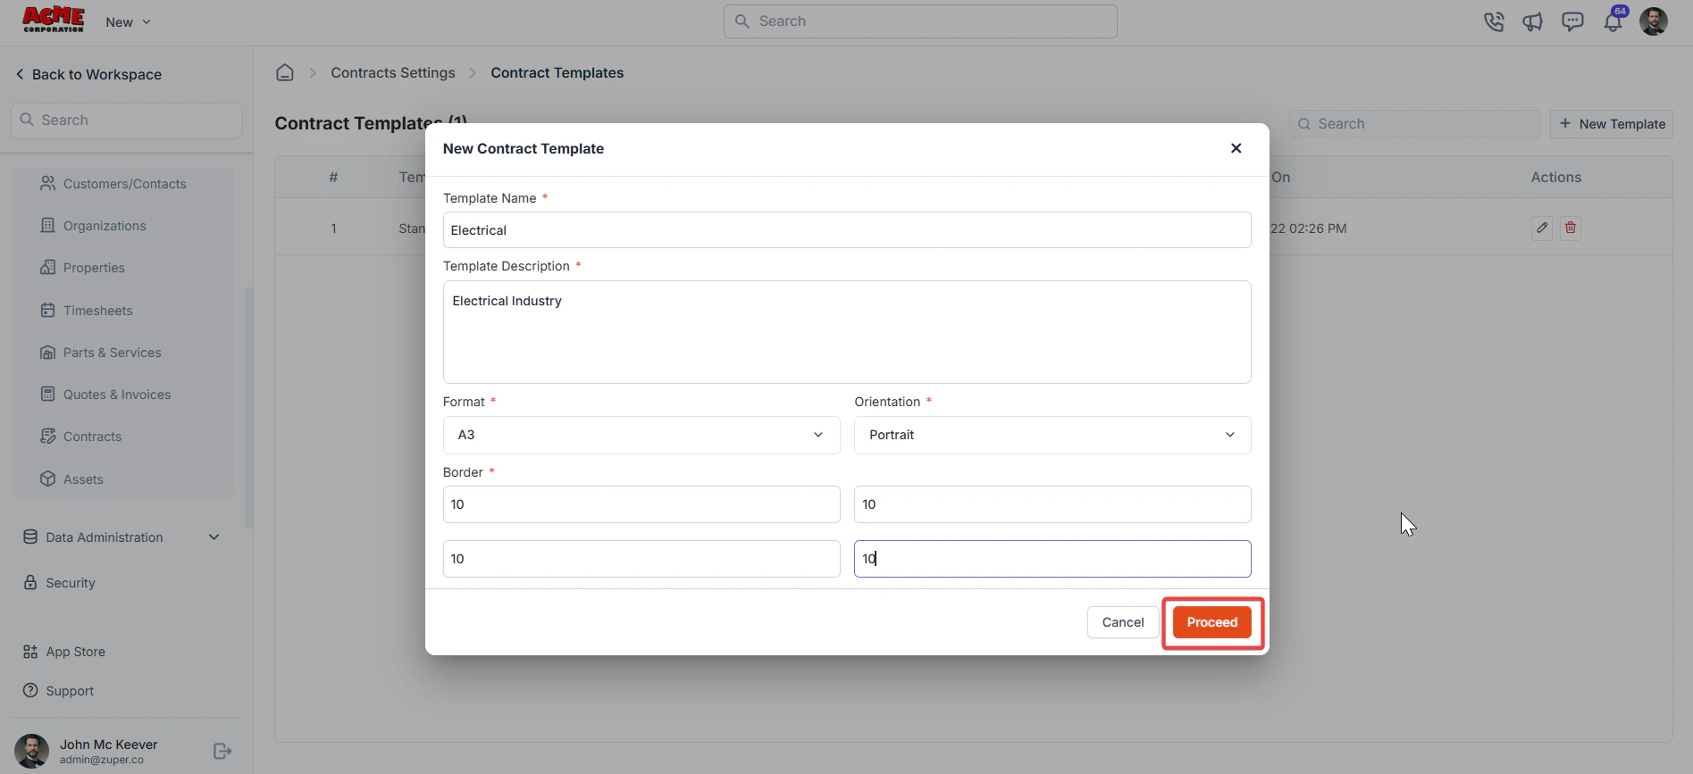
Task: Click the red delete trash icon
Action: coord(1571,228)
